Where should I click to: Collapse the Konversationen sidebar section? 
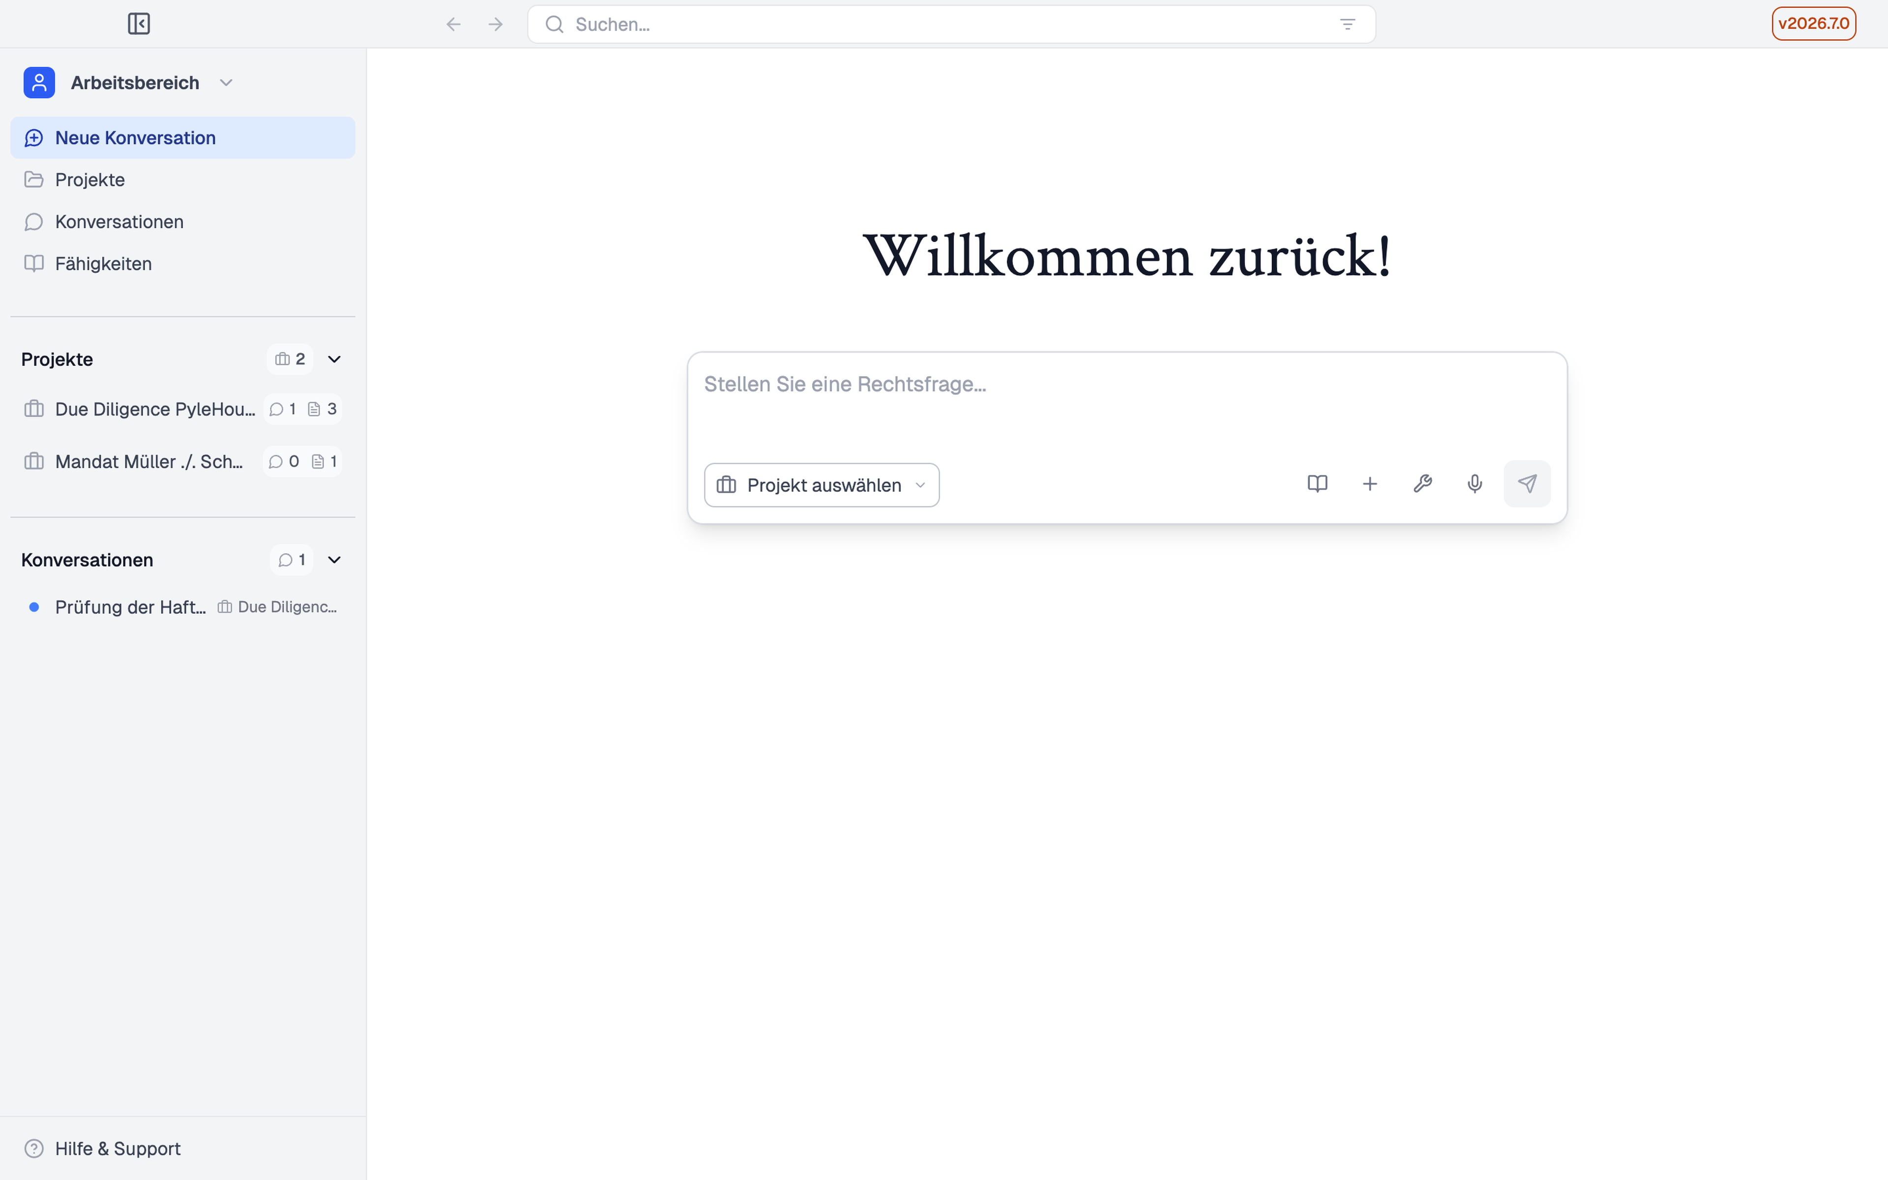pos(335,560)
